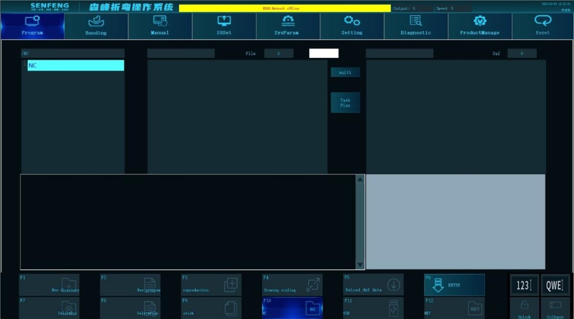574x319 pixels.
Task: Toggle the 123 numeric keypad
Action: [524, 285]
